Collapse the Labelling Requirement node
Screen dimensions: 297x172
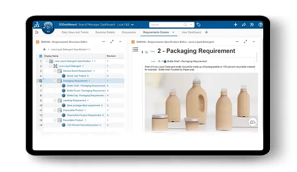coord(55,101)
